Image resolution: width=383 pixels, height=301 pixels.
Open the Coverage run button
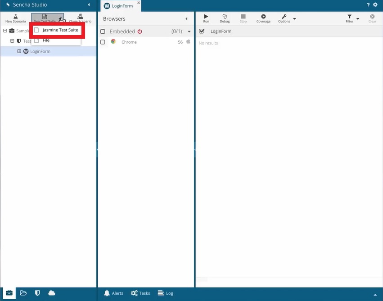[263, 17]
